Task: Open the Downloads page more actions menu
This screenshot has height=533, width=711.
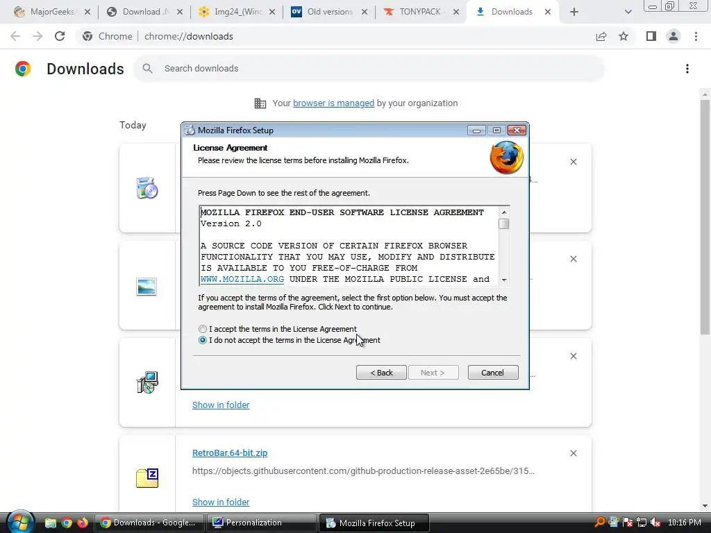Action: [x=687, y=69]
